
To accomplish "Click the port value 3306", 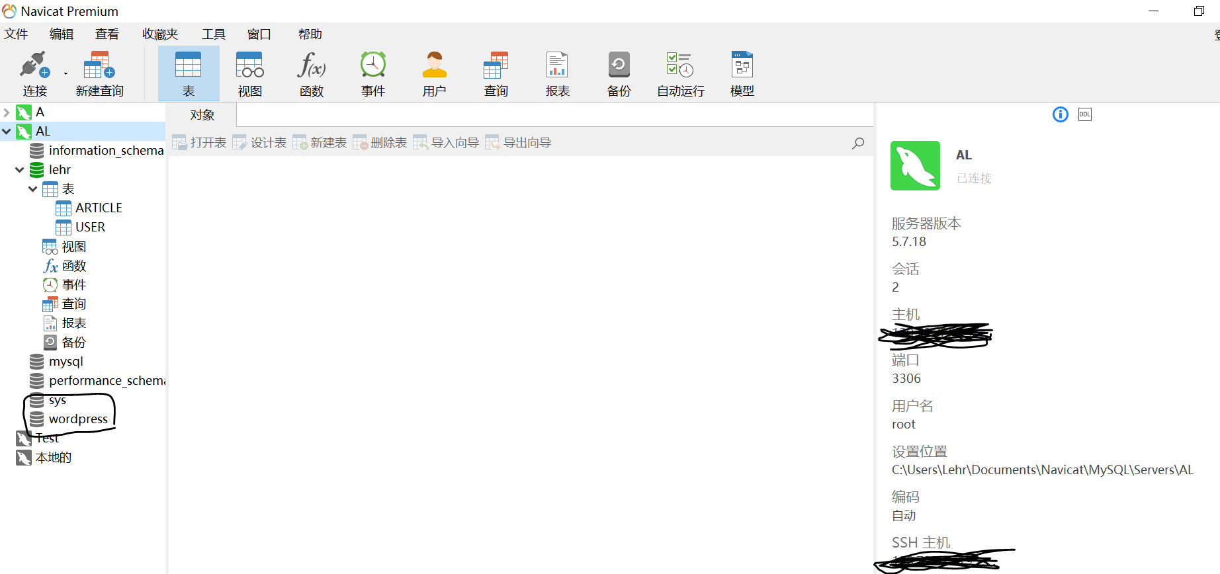I will click(x=906, y=379).
